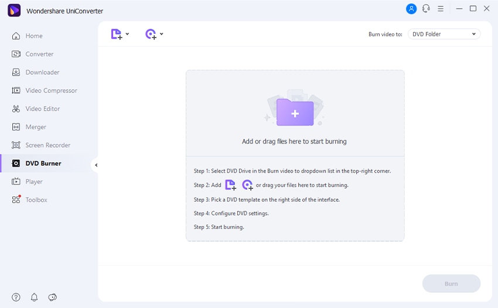Click the Burn button
498x308 pixels.
point(451,283)
